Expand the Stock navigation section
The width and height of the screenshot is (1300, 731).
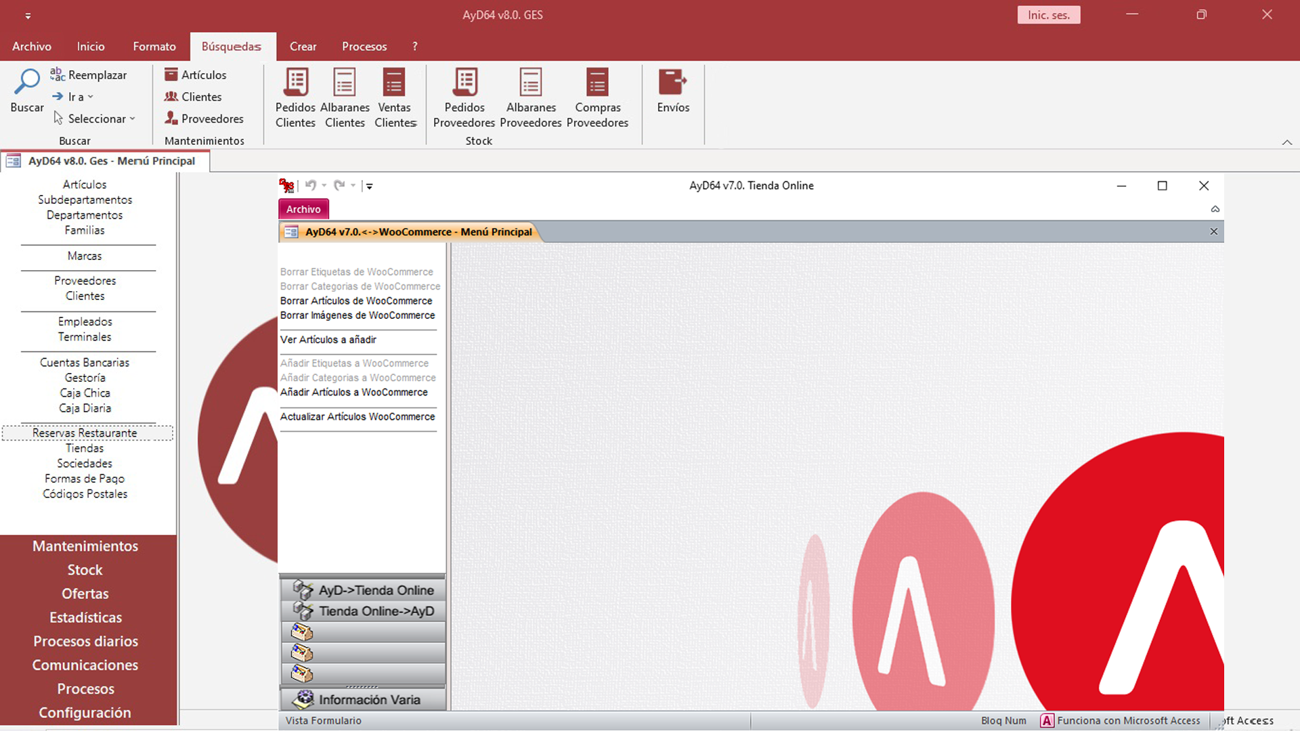tap(85, 570)
